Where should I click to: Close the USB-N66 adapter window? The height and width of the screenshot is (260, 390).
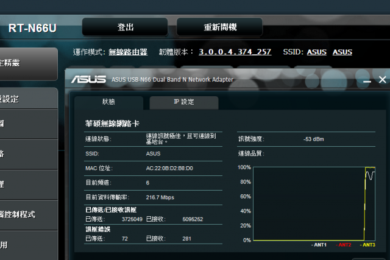click(382, 80)
